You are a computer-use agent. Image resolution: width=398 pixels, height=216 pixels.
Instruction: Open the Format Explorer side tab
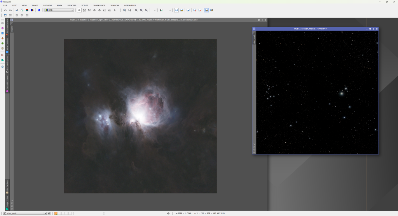[7, 84]
